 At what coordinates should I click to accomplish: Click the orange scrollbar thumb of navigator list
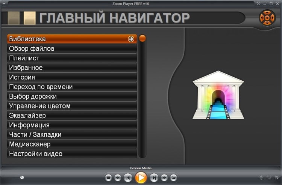143,38
